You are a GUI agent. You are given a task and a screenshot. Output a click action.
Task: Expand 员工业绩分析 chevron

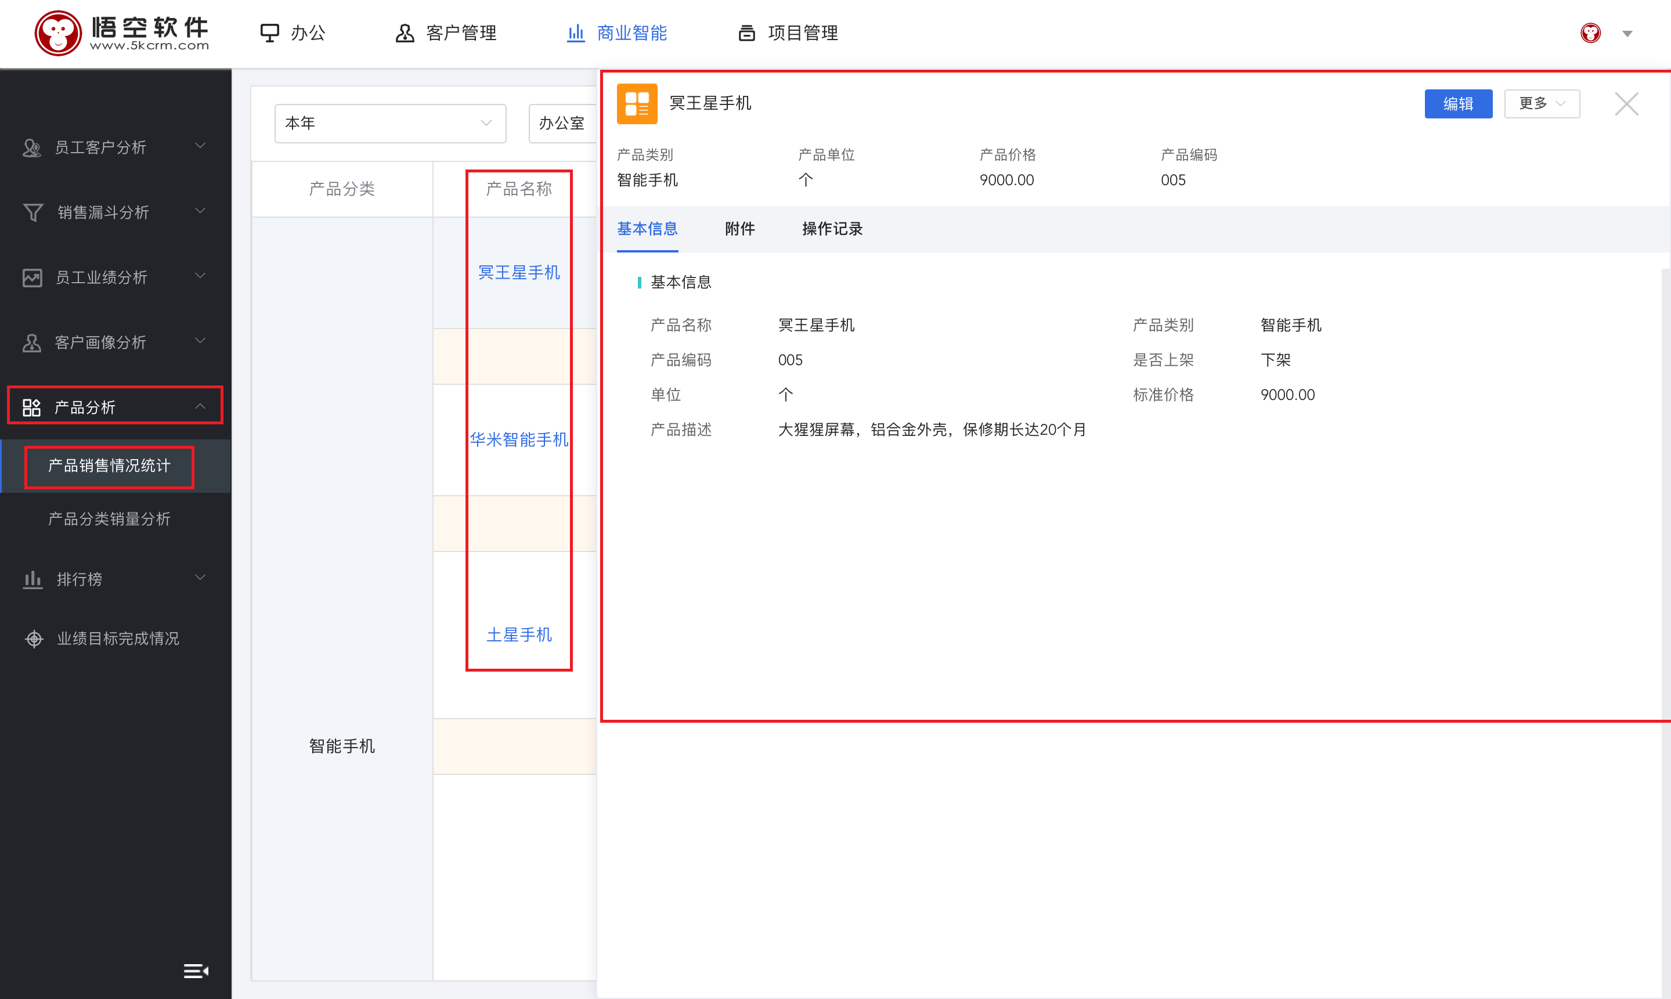point(200,276)
